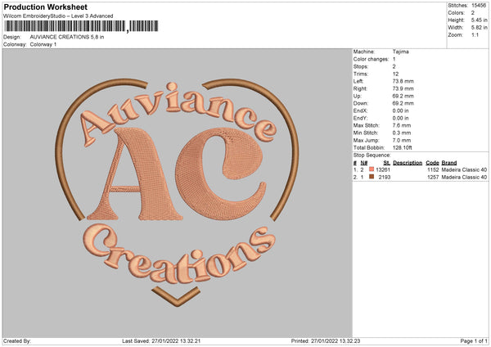The image size is (491, 347).
Task: Click the 'St.' column header
Action: [x=386, y=163]
